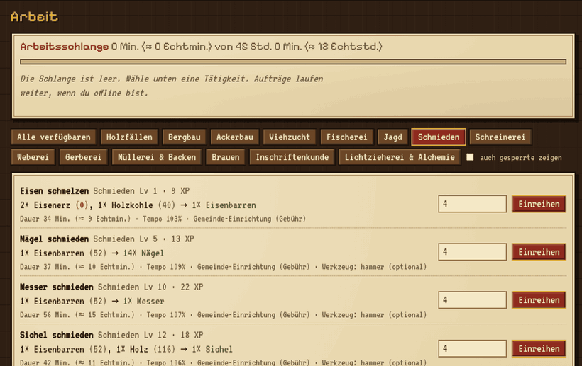Screen dimensions: 582x366
Task: Enable 'auch gesperrte zeigen' checkbox
Action: point(470,157)
